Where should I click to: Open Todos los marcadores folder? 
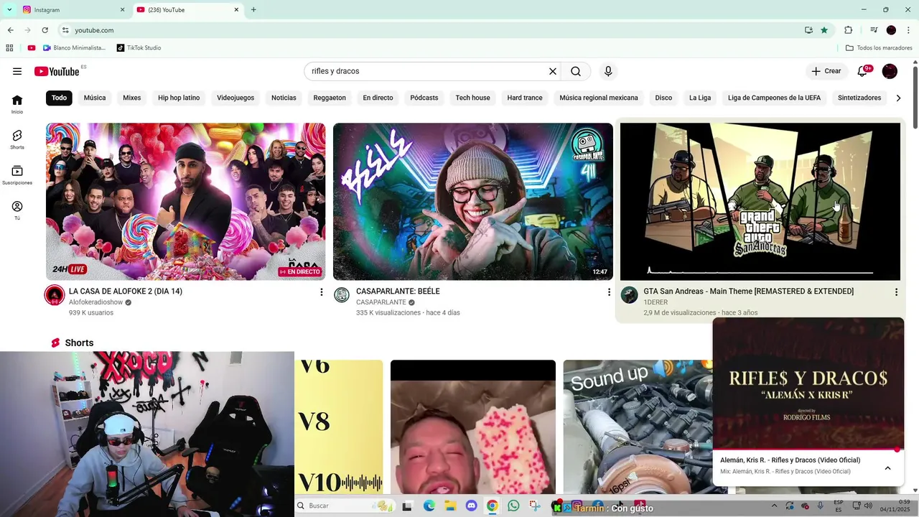pyautogui.click(x=879, y=48)
